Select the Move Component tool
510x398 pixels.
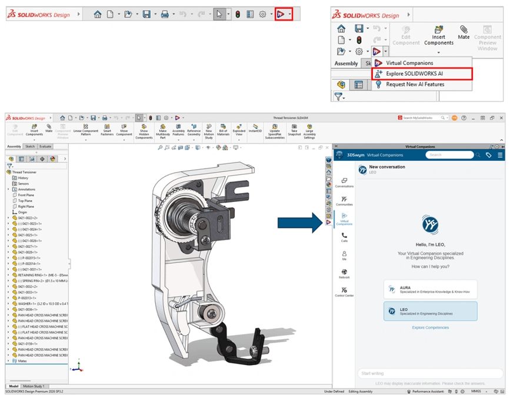pyautogui.click(x=124, y=130)
